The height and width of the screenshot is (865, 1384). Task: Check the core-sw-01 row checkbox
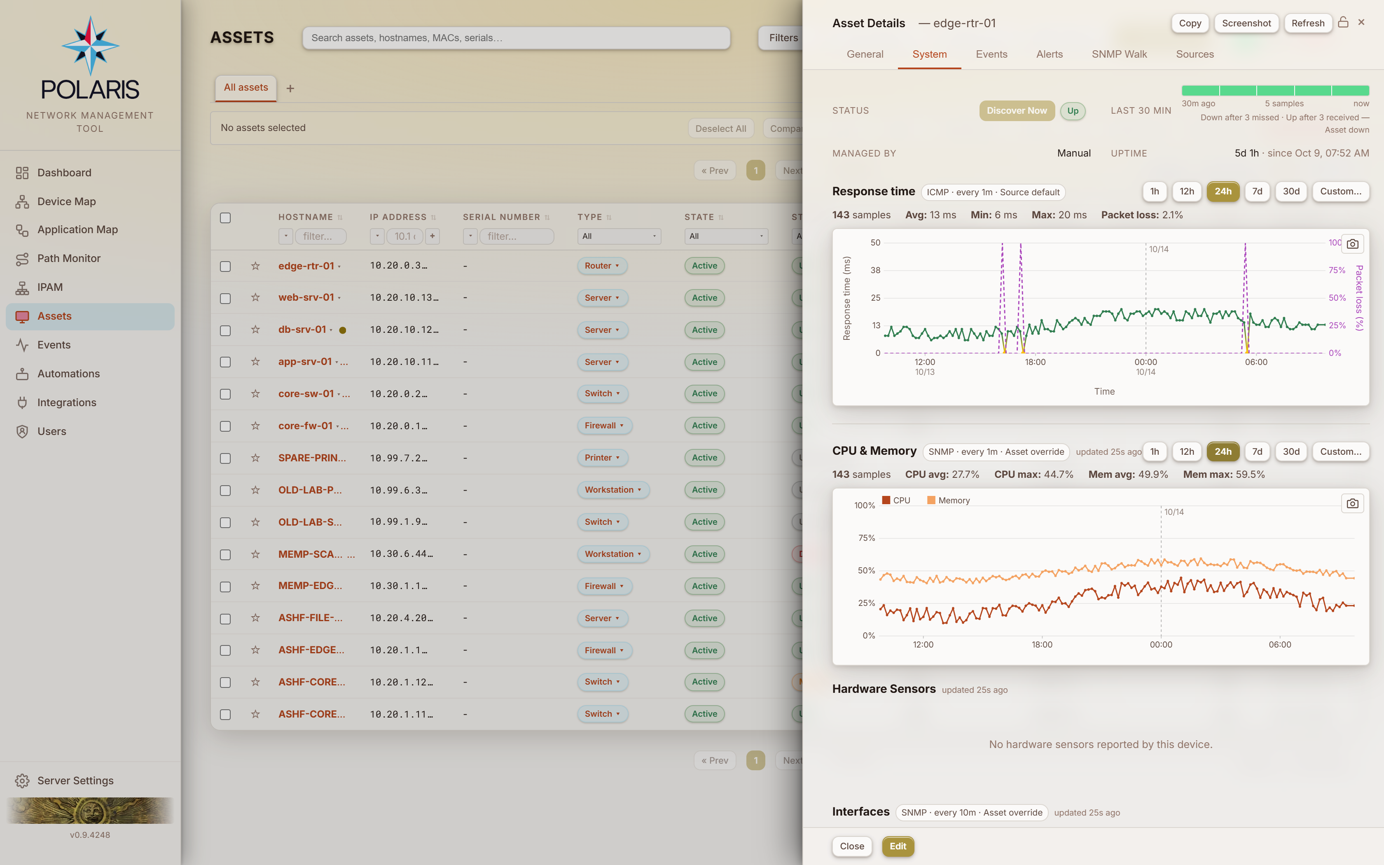[225, 394]
